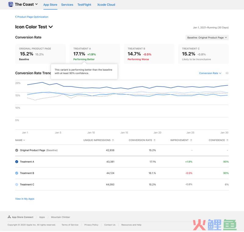Screen dimensions: 244x232
Task: Open The Coast app switcher dropdown
Action: tap(27, 4)
